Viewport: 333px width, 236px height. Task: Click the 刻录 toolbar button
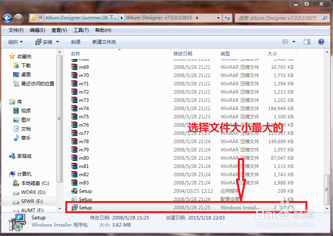pyautogui.click(x=76, y=42)
